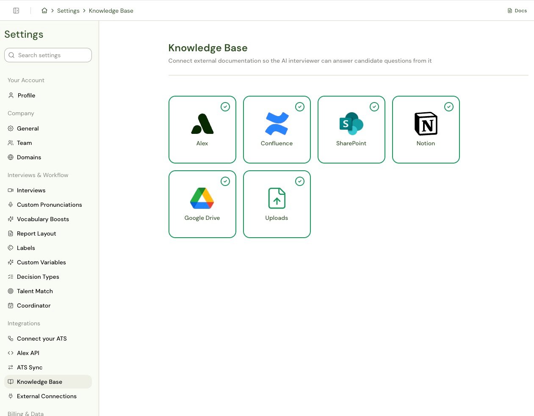Image resolution: width=534 pixels, height=416 pixels.
Task: Open Decision Types settings
Action: pyautogui.click(x=48, y=277)
